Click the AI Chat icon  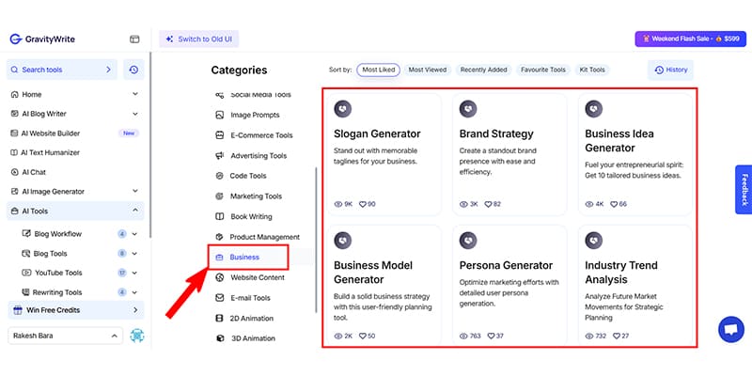tap(14, 172)
